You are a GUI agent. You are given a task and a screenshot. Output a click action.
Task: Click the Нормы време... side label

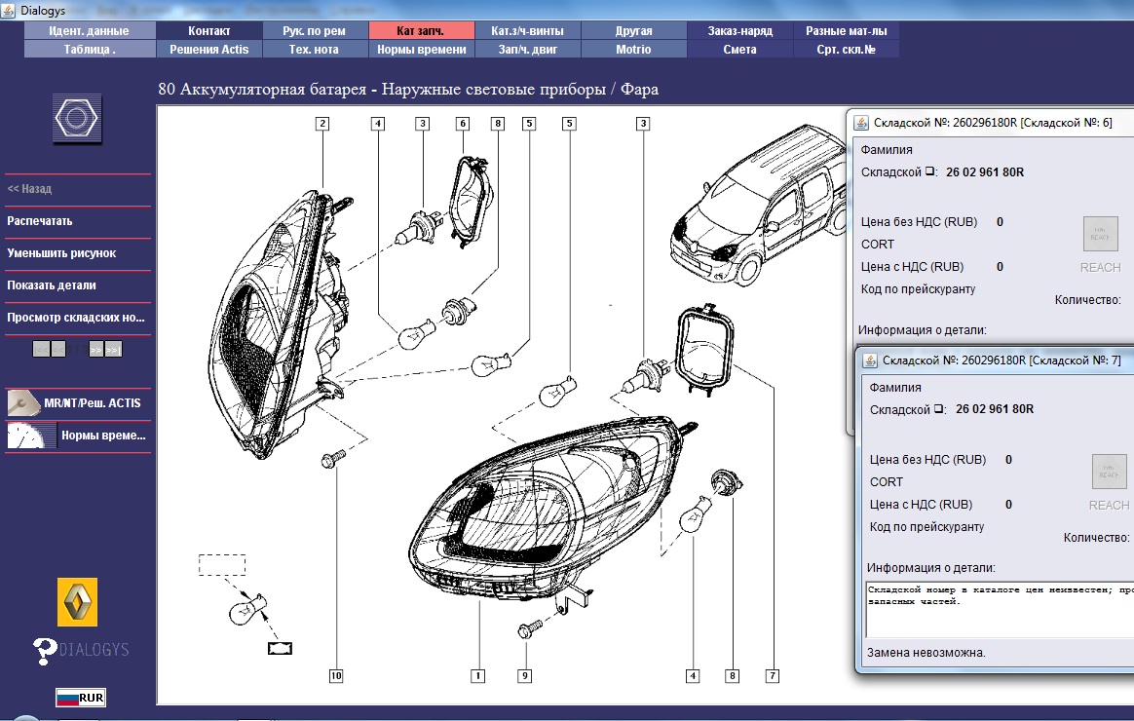coord(103,436)
